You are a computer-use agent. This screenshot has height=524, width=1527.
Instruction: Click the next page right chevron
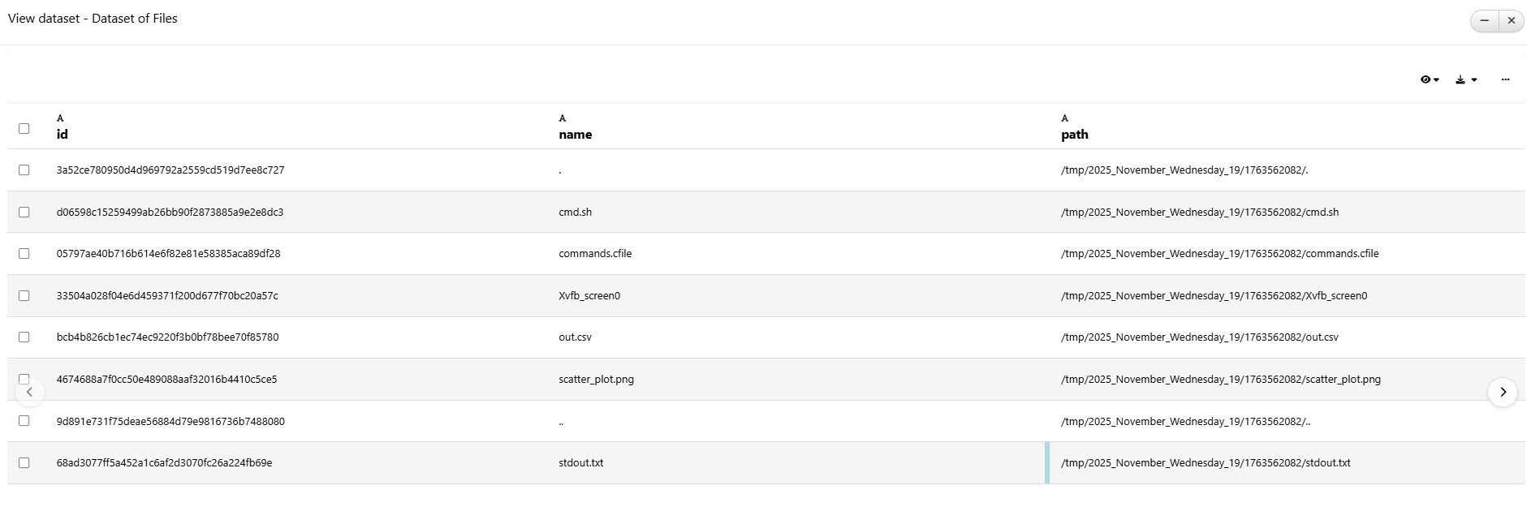pos(1502,392)
